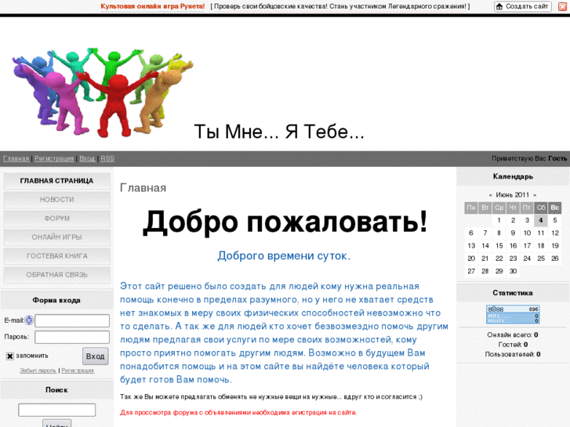Click Приветствую Вас Гость greeting
Screen dimensions: 570x427
pyautogui.click(x=529, y=158)
